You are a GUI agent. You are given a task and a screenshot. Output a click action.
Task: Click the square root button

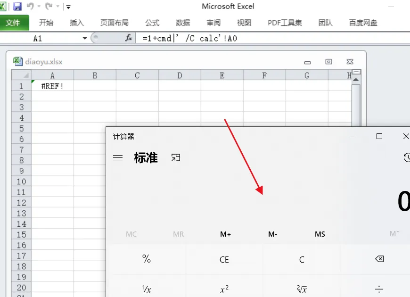(x=302, y=289)
